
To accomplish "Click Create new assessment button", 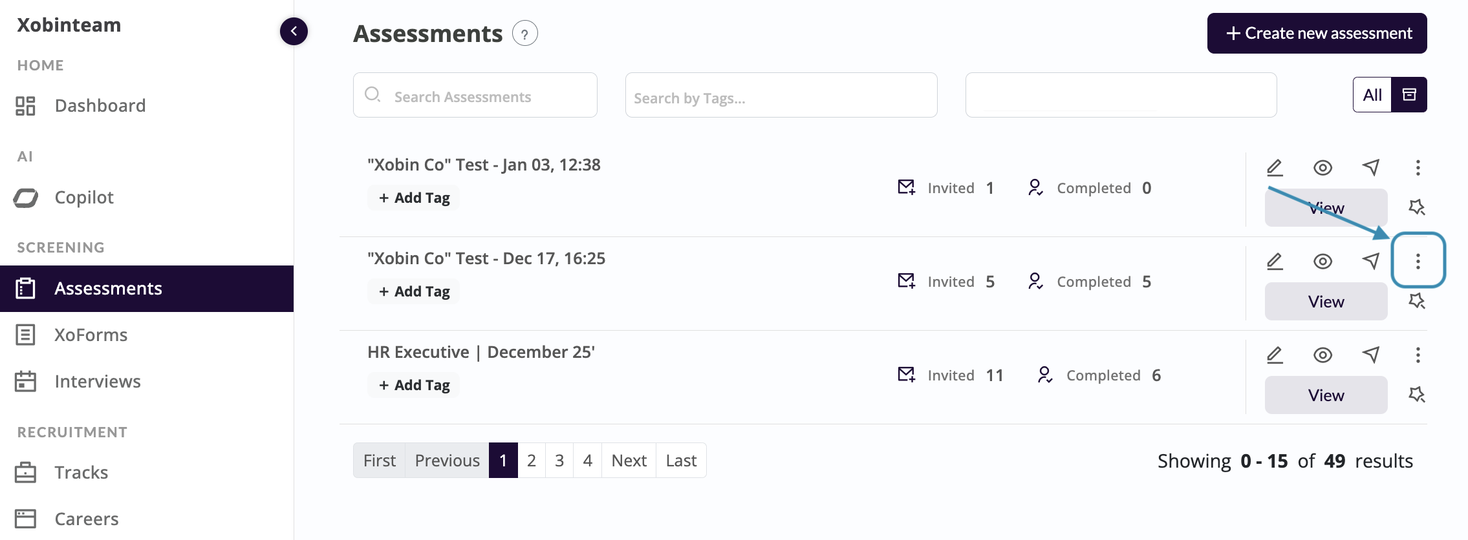I will coord(1317,34).
